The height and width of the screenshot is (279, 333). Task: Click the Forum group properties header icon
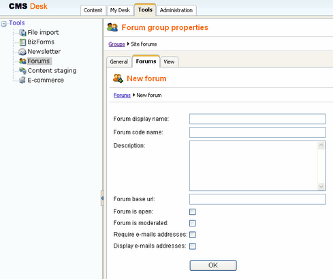pyautogui.click(x=112, y=27)
